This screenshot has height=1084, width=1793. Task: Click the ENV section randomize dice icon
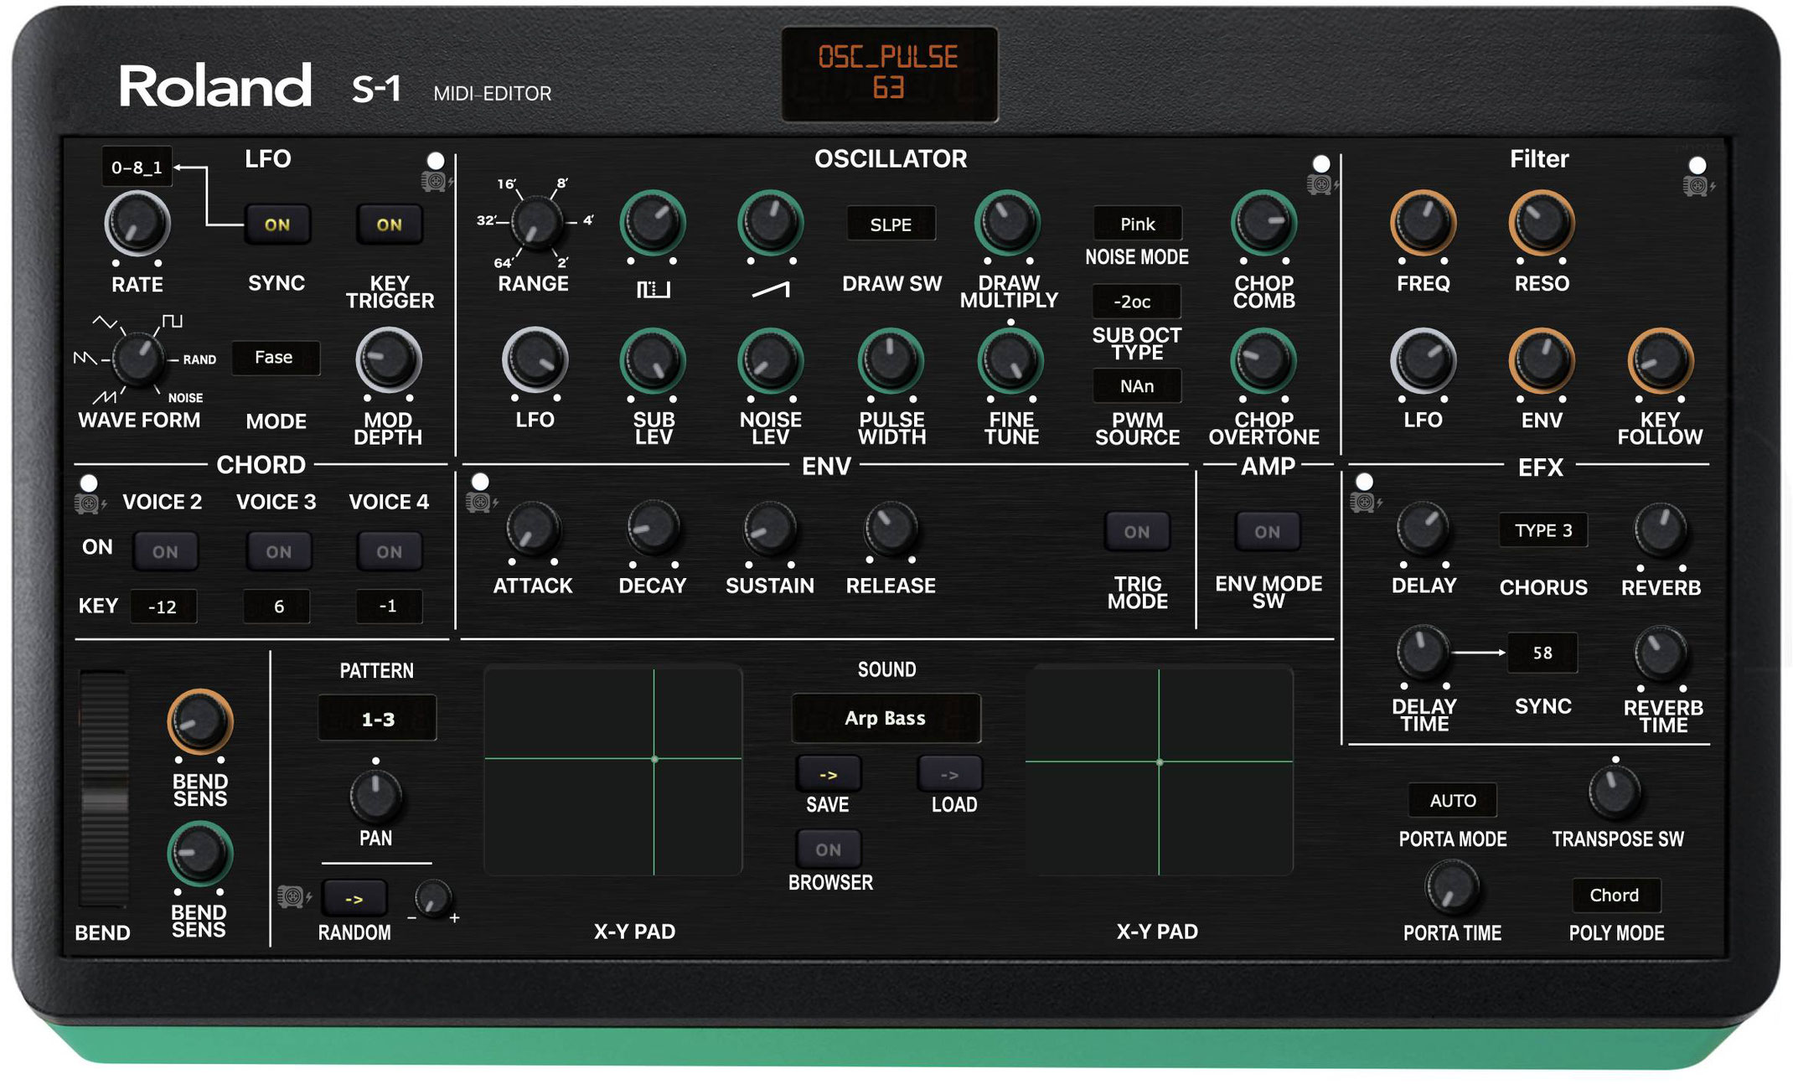point(479,503)
